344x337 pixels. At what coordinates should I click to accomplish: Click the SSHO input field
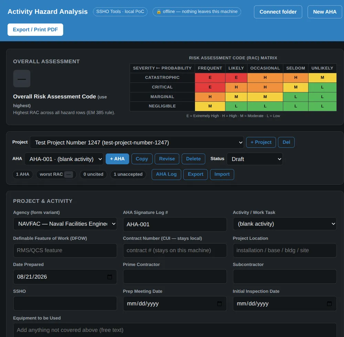click(65, 303)
